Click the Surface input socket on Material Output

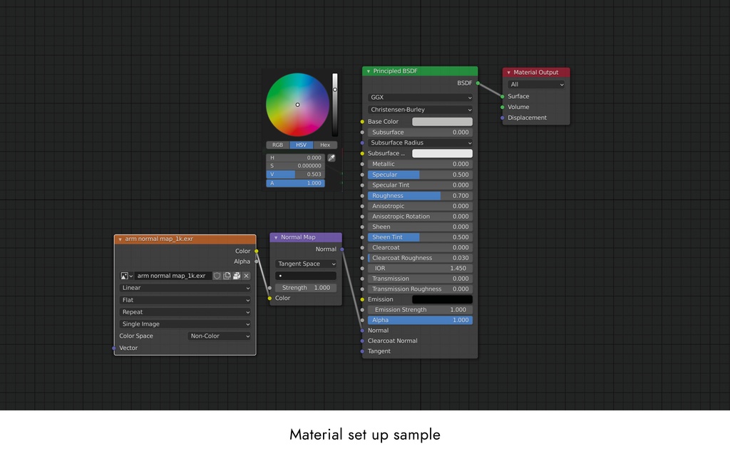[x=503, y=96]
